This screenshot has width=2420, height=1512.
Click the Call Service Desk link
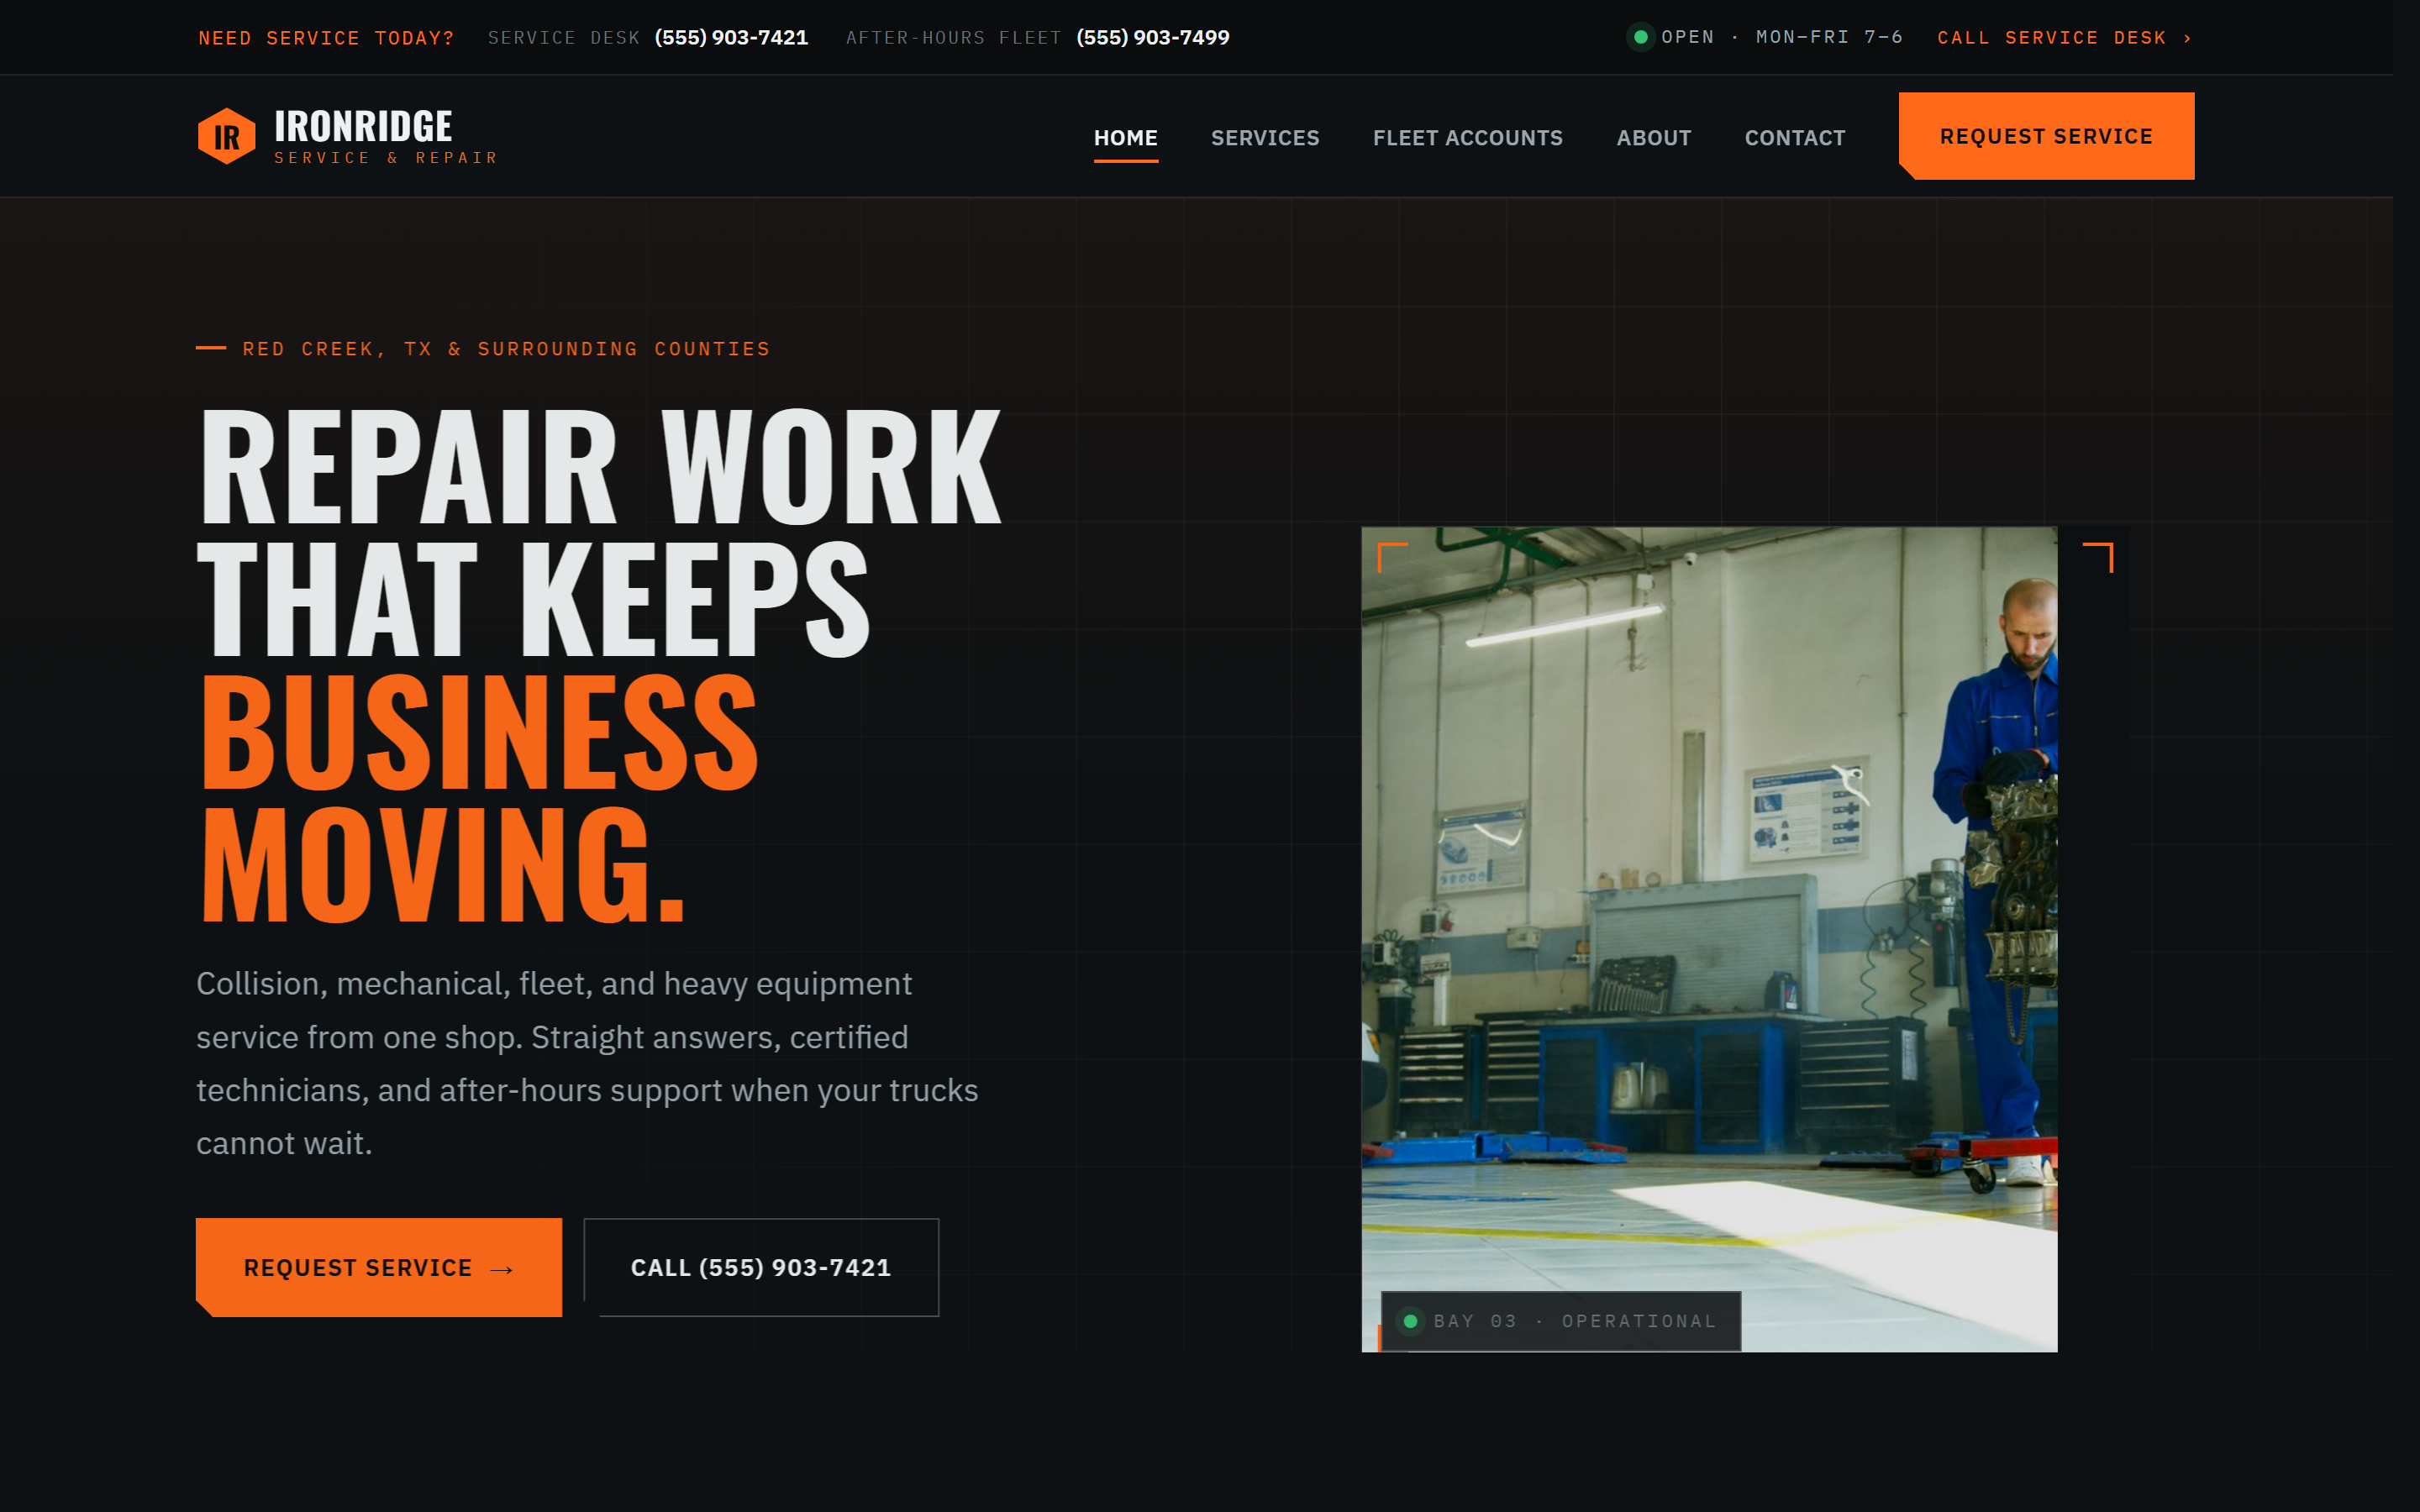tap(2064, 38)
